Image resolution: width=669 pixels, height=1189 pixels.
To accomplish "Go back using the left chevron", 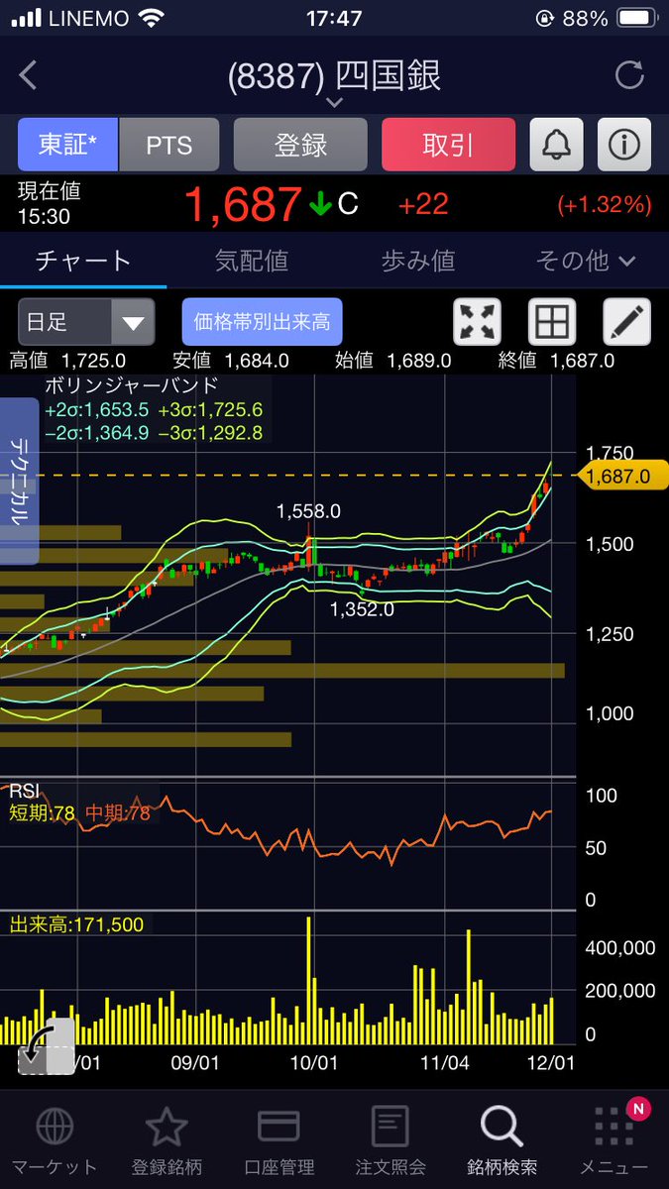I will coord(28,75).
